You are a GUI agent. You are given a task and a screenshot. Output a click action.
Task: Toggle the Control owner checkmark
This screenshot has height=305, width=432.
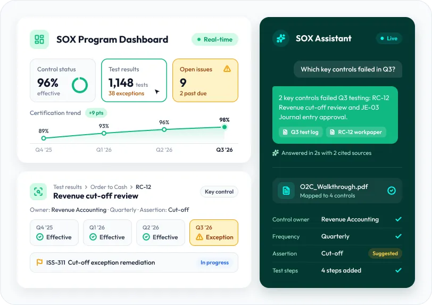click(x=398, y=219)
